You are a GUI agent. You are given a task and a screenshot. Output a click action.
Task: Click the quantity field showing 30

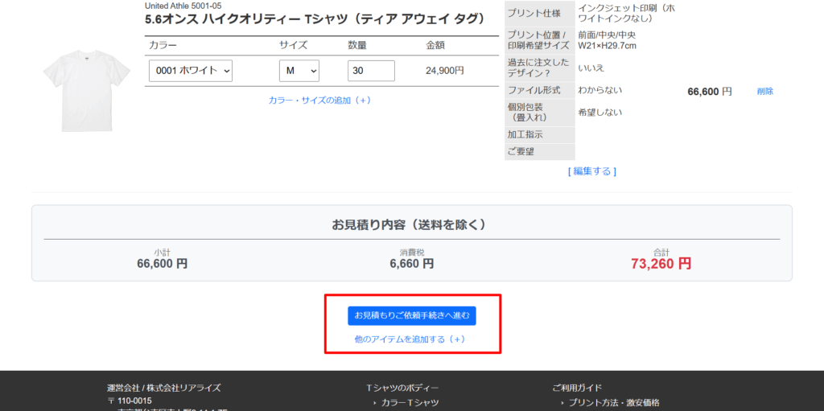(371, 71)
